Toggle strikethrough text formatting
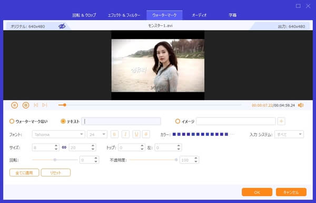The image size is (316, 203). click(146, 134)
